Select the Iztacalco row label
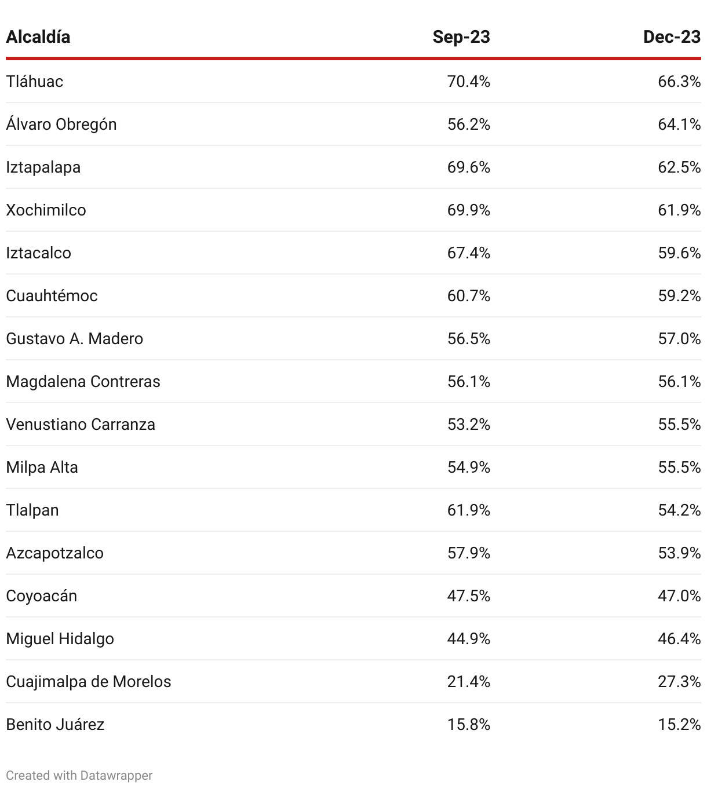This screenshot has width=707, height=789. (39, 253)
